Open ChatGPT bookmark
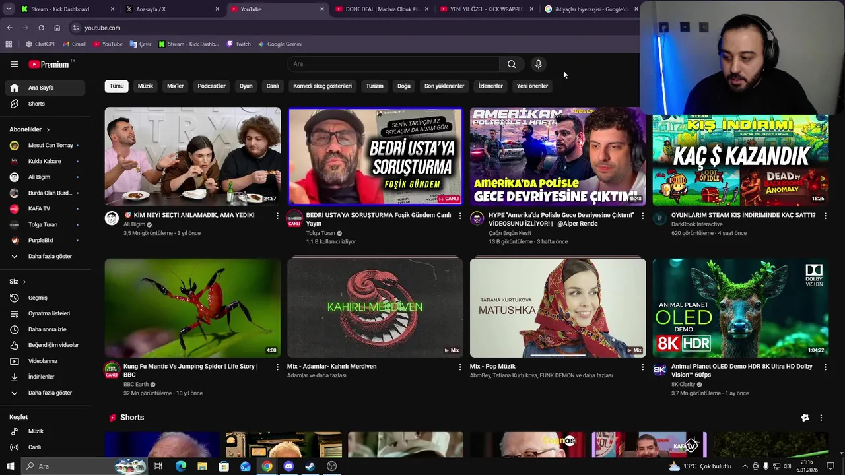845x475 pixels. (x=40, y=44)
